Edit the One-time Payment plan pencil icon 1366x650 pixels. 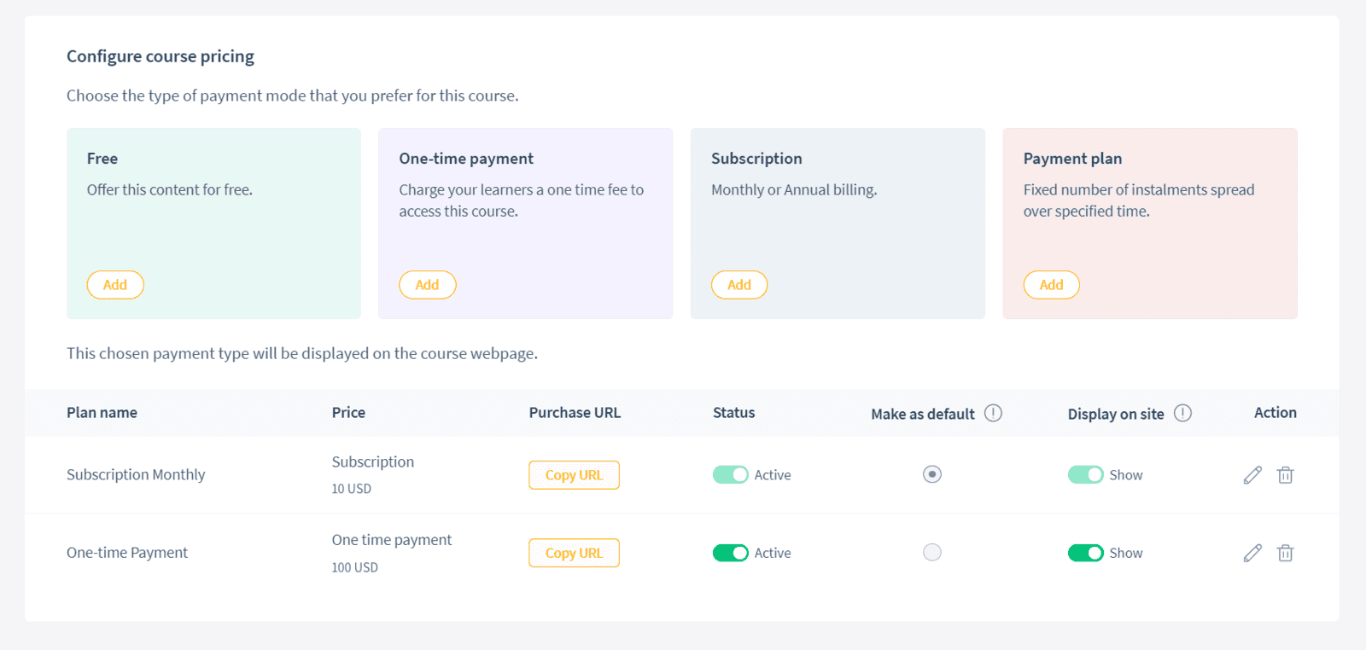click(x=1252, y=553)
